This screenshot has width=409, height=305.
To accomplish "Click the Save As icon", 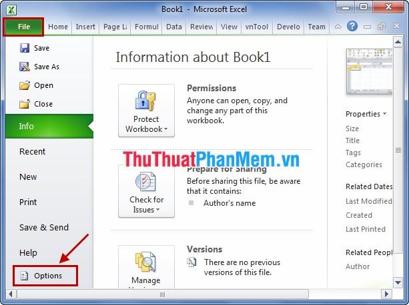I will point(25,67).
